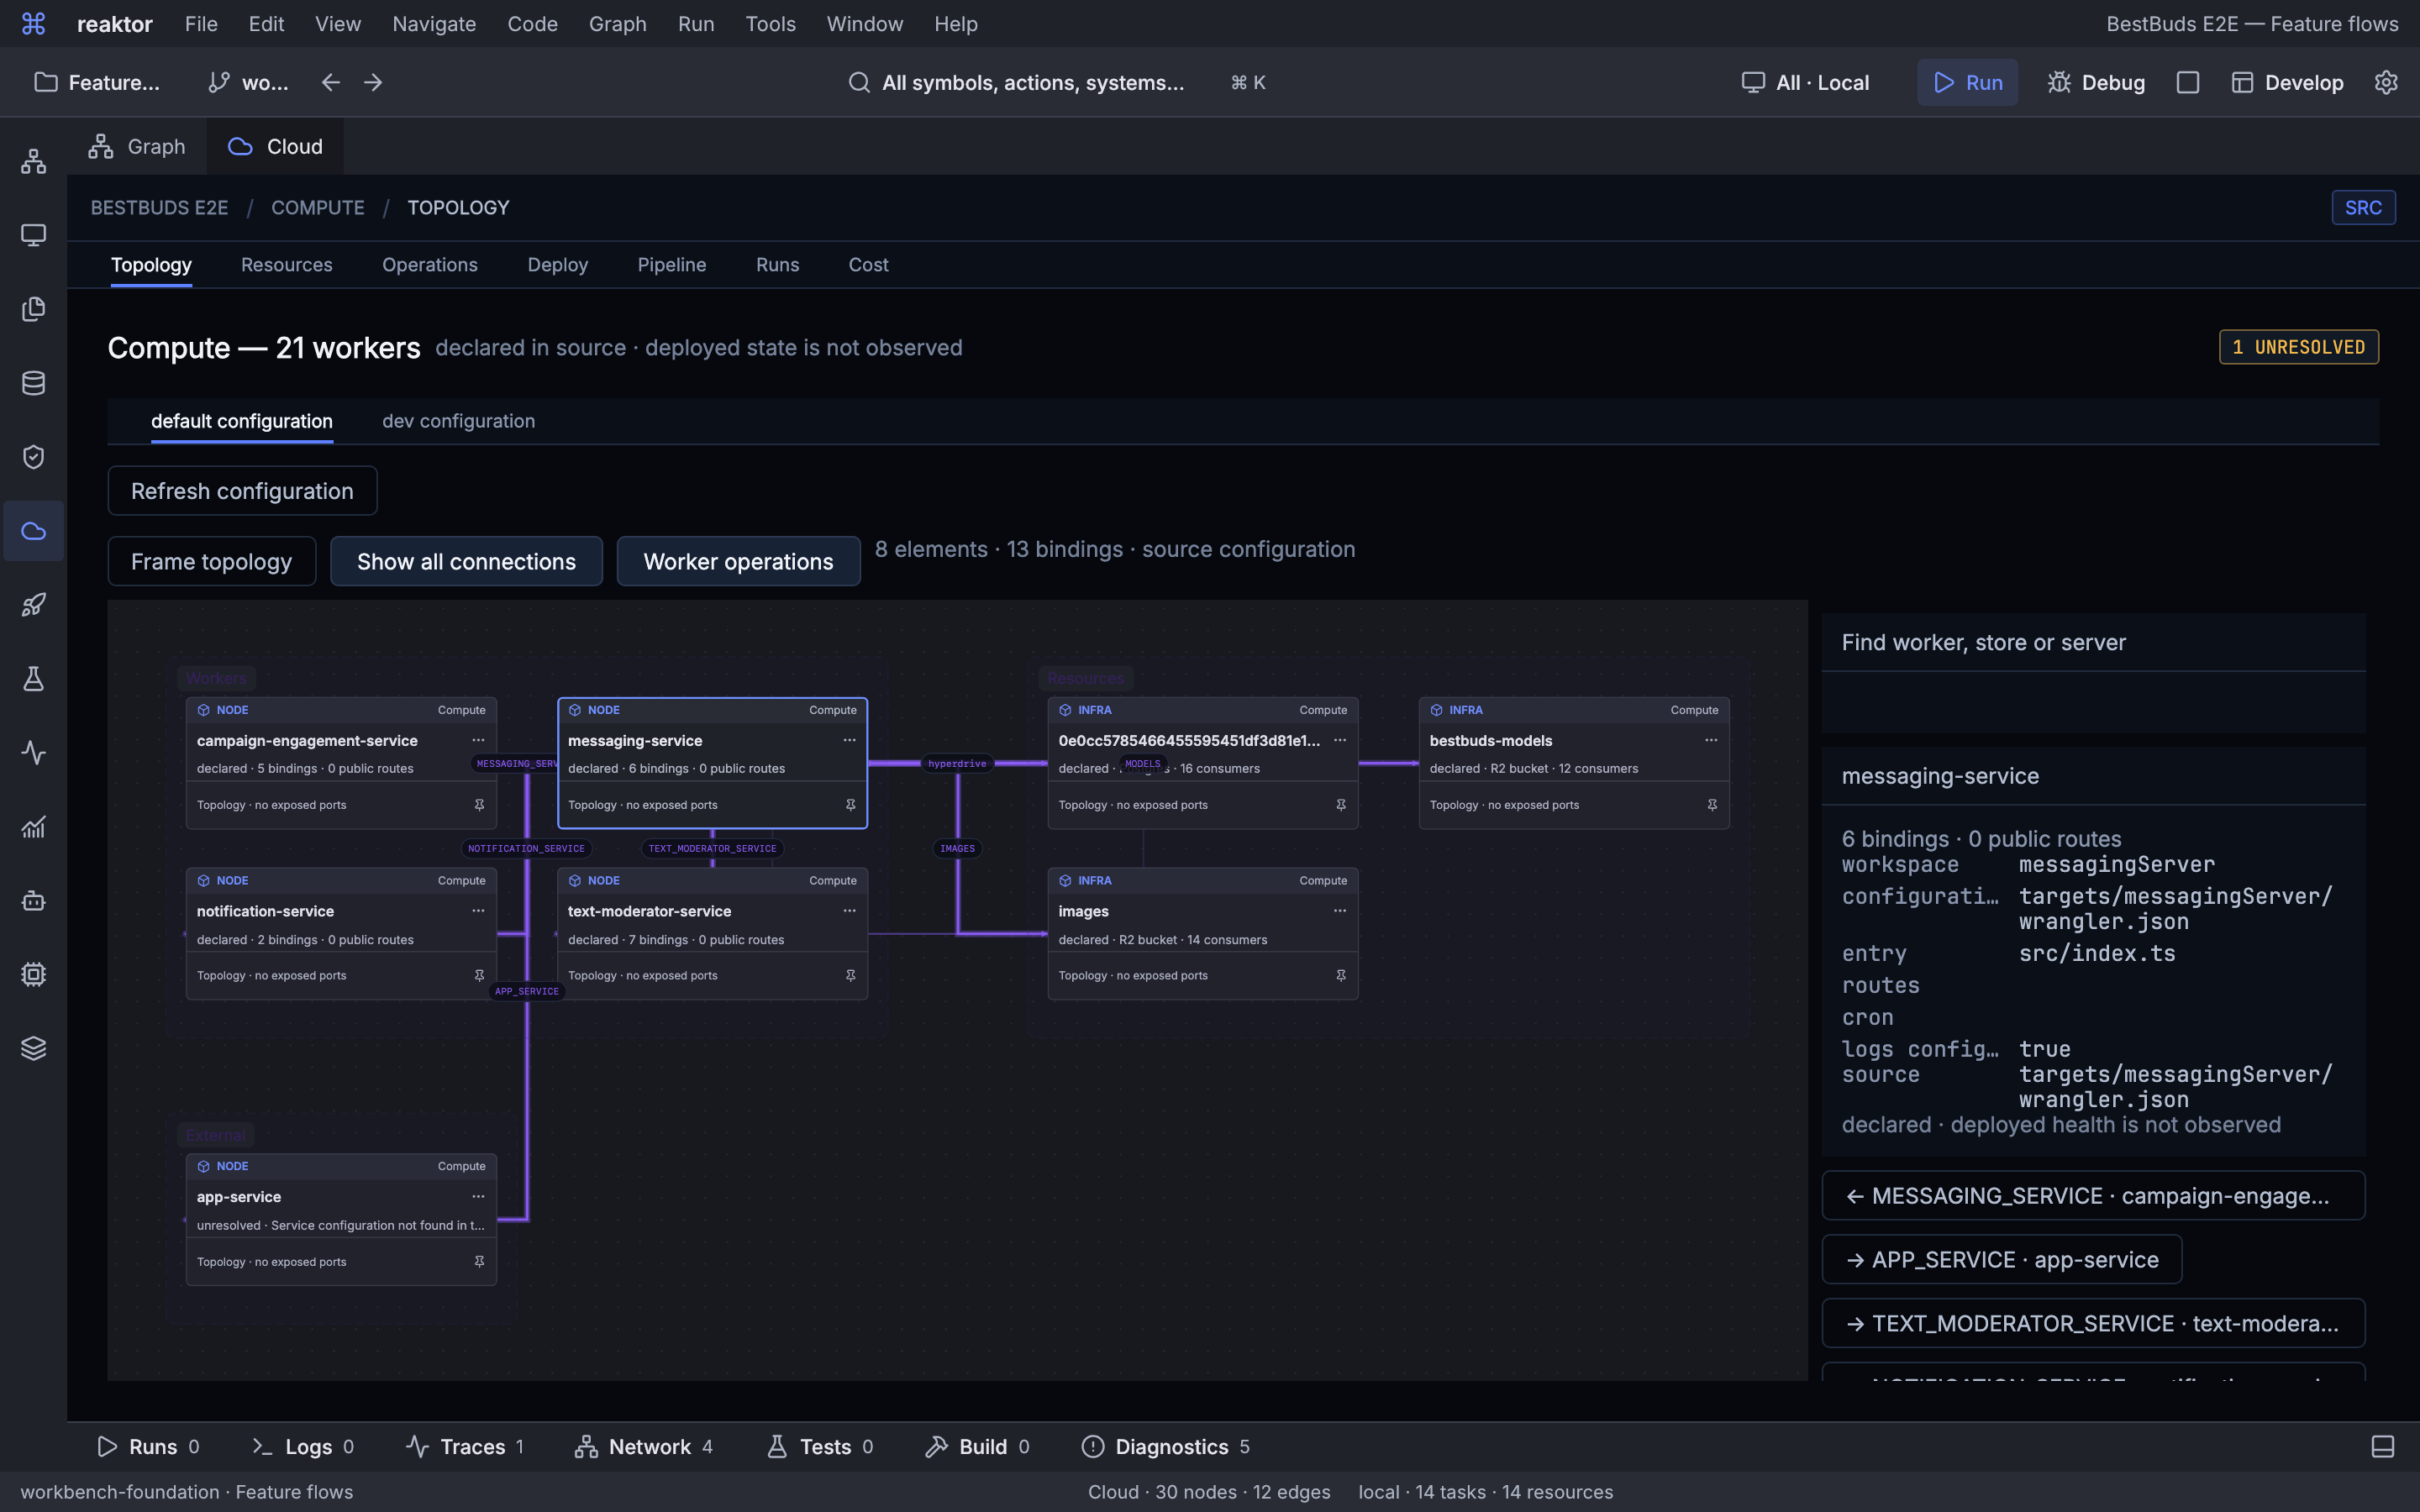The image size is (2420, 1512).
Task: Follow the APP_SERVICE app-service binding link
Action: [x=2001, y=1260]
